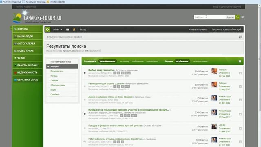
Task: Open Наши люди in the left sidebar
Action: [x=28, y=36]
